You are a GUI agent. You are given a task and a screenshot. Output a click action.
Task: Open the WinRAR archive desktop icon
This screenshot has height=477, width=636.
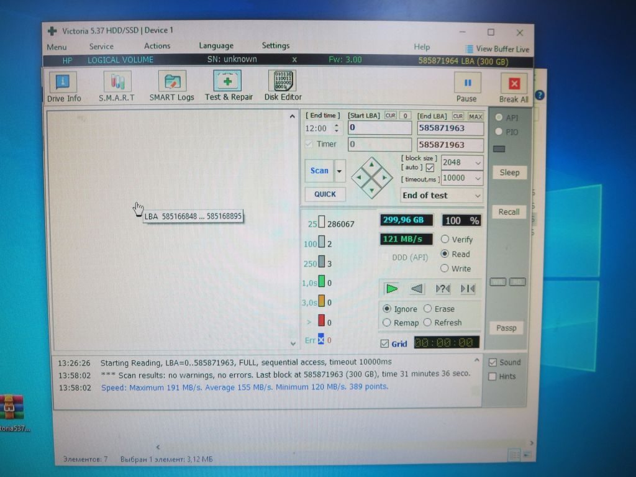12,407
